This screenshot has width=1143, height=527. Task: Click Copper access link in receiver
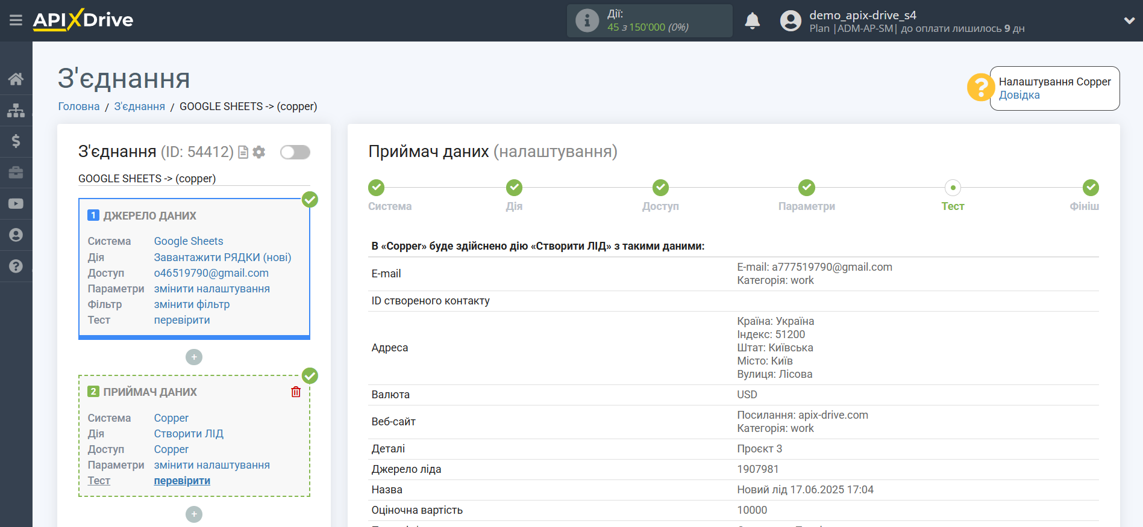click(x=171, y=449)
